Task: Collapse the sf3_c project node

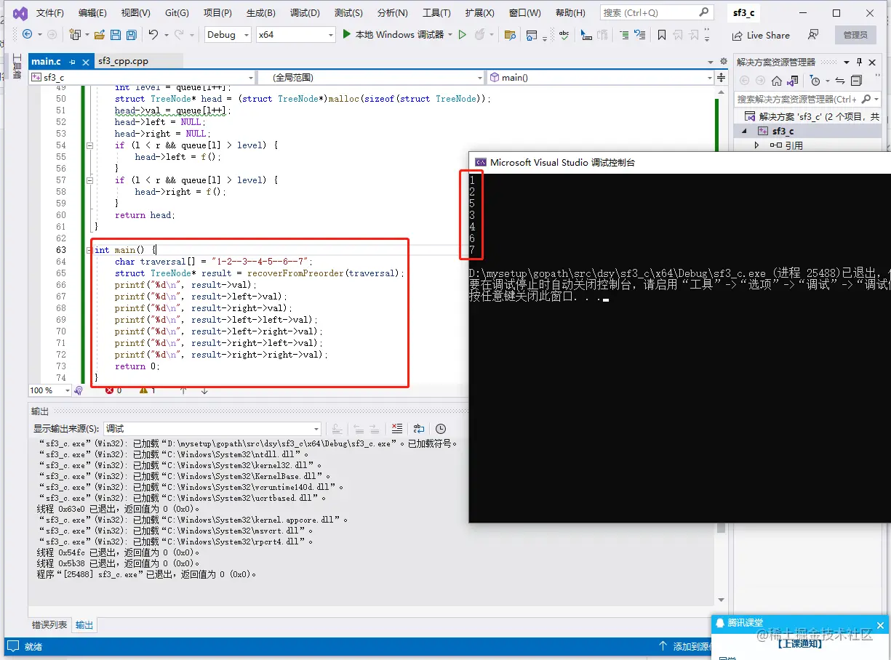Action: (744, 131)
